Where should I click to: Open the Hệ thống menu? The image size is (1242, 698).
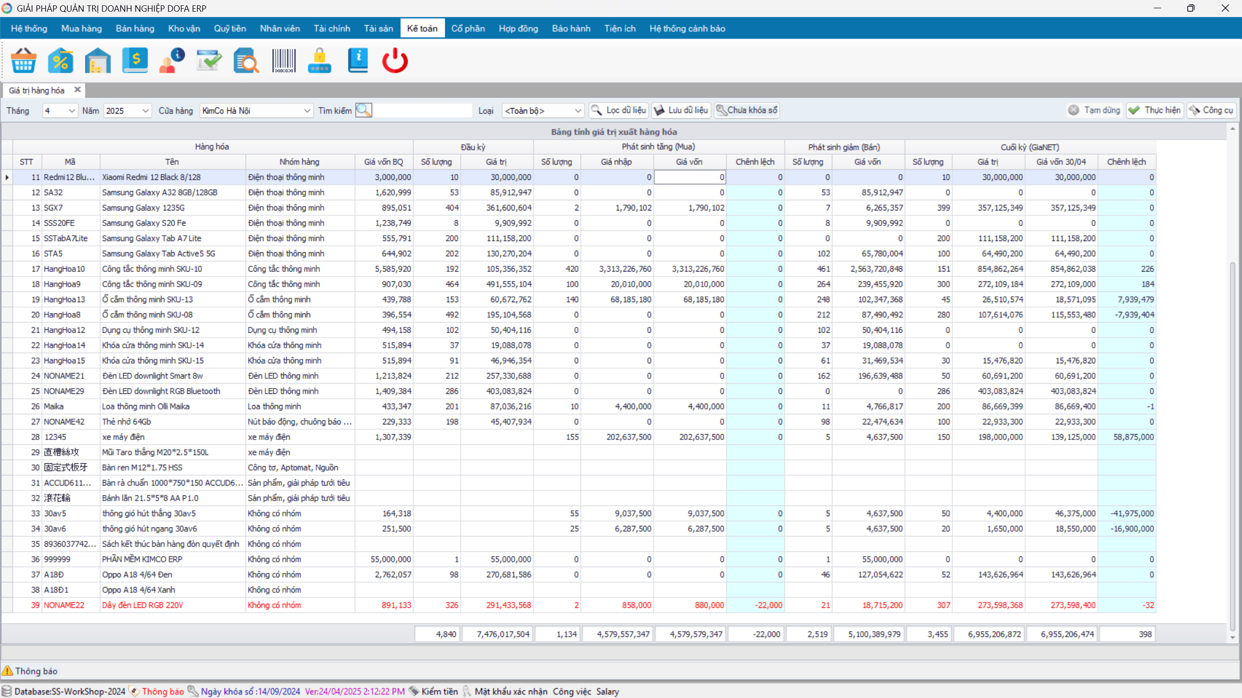pyautogui.click(x=29, y=28)
